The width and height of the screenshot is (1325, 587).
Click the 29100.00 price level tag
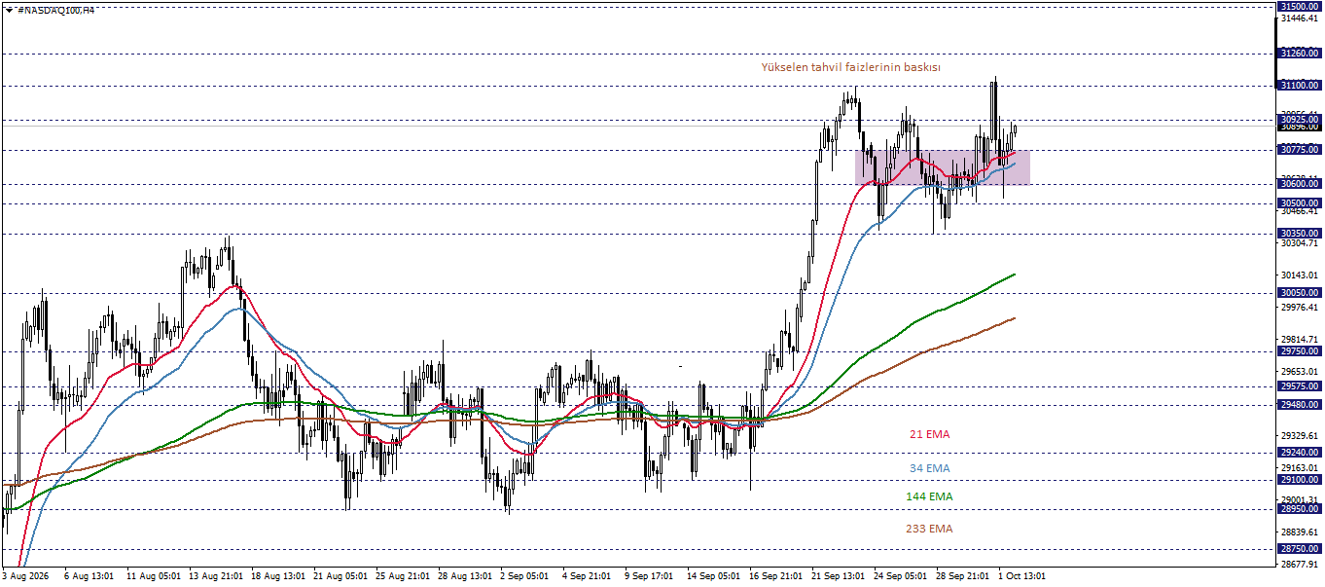pyautogui.click(x=1299, y=479)
